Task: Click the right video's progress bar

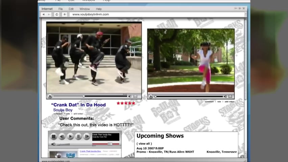Action: click(x=189, y=96)
